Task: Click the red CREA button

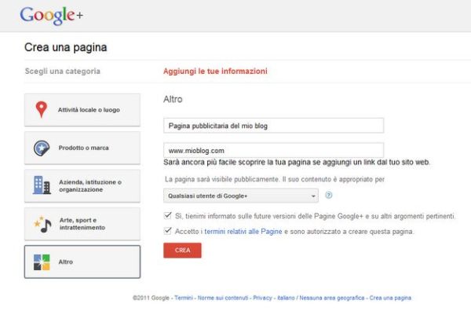Action: [182, 251]
